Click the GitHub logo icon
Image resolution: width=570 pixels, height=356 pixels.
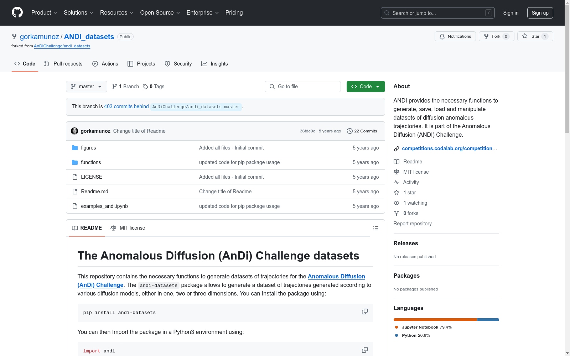pos(17,12)
